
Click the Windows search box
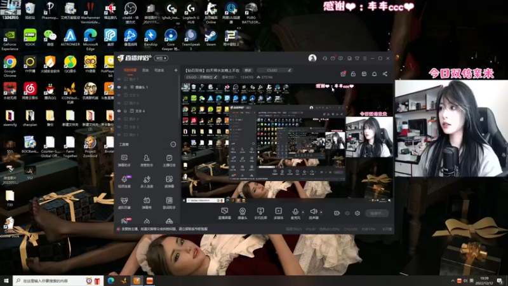coord(58,280)
